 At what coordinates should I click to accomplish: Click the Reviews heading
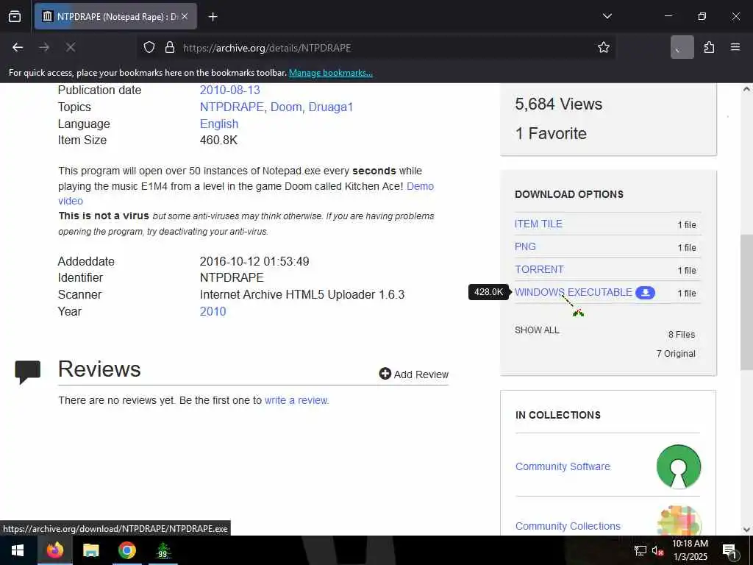99,369
